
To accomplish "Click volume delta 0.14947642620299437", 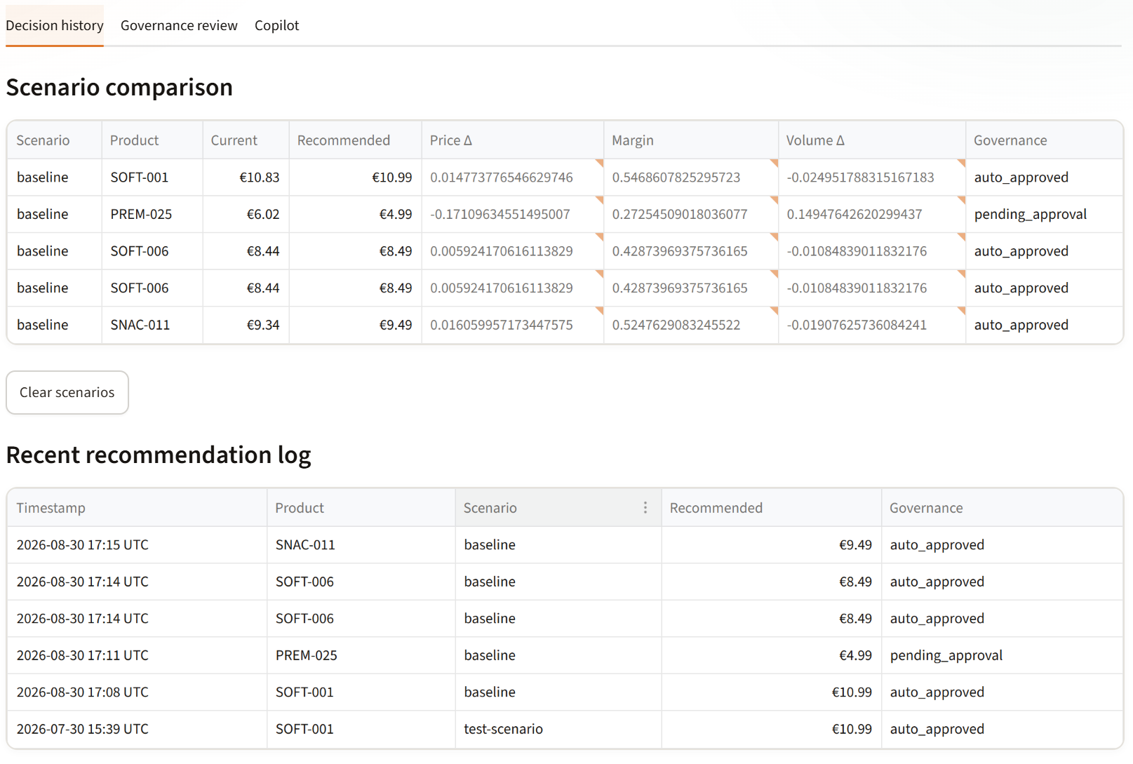I will click(872, 214).
